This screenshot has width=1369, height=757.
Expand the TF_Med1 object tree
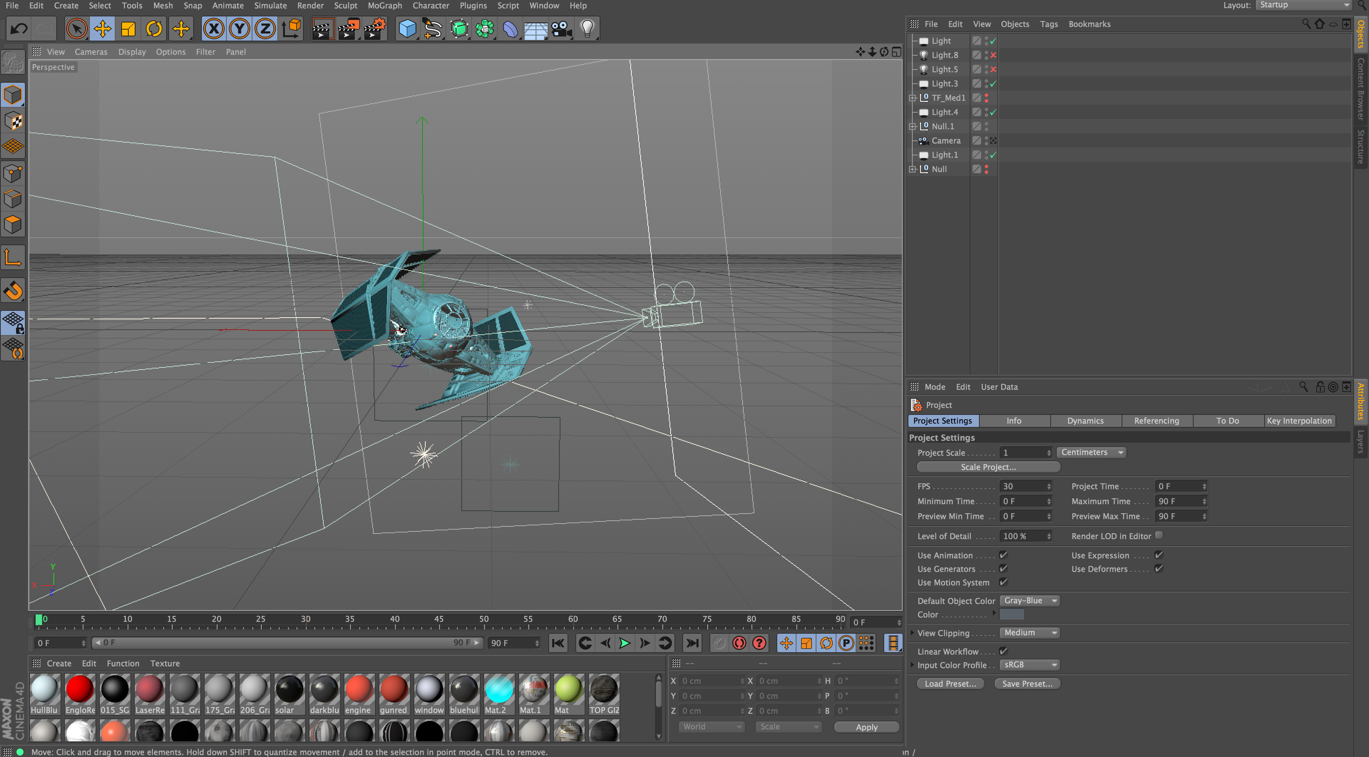pos(913,98)
